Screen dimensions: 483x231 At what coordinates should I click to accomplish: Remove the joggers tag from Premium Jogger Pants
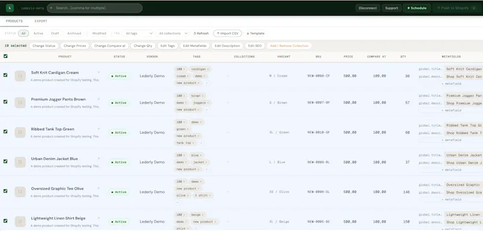point(208,103)
